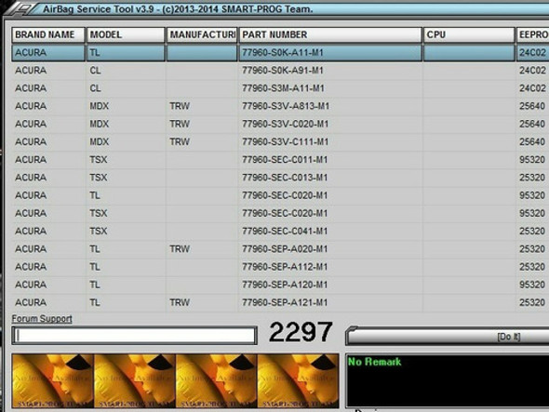
Task: Click CL model in 77960-S0K-A91-M1 row
Action: click(x=95, y=71)
